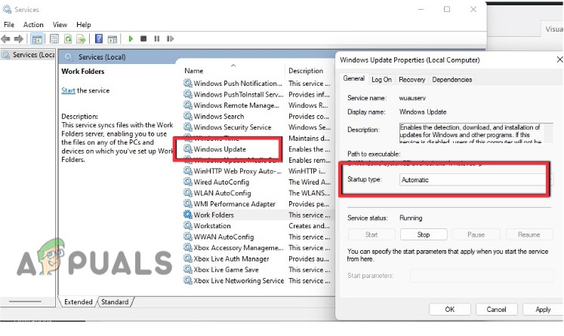Click the OK button
The width and height of the screenshot is (564, 336).
point(450,309)
